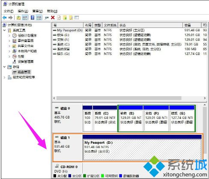The image size is (209, 179).
Task: Click the key-shaped icon before the red X
Action: (47, 18)
